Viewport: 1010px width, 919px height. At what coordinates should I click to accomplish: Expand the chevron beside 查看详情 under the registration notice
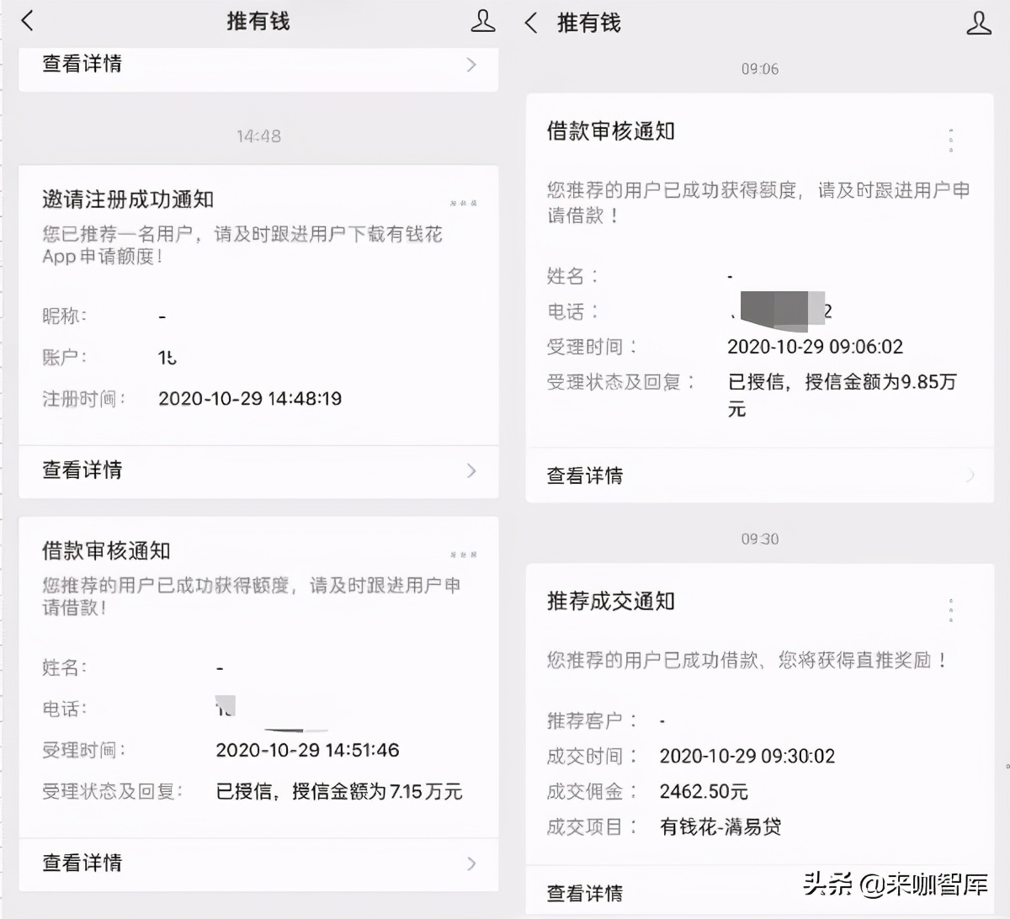click(472, 471)
